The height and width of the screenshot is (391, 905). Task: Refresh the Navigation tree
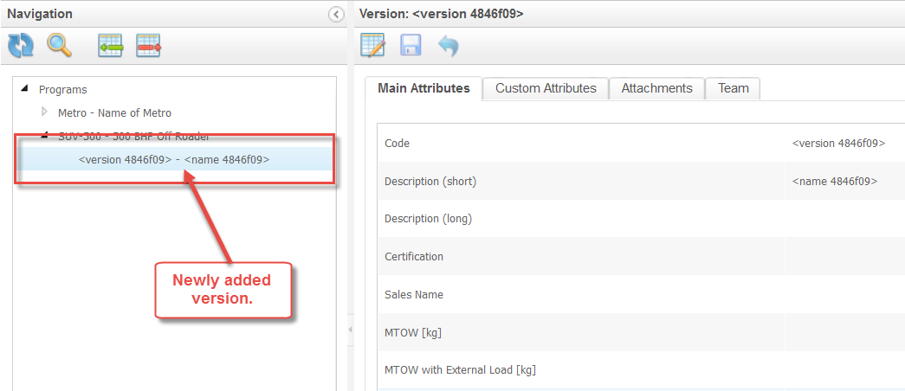pos(21,46)
